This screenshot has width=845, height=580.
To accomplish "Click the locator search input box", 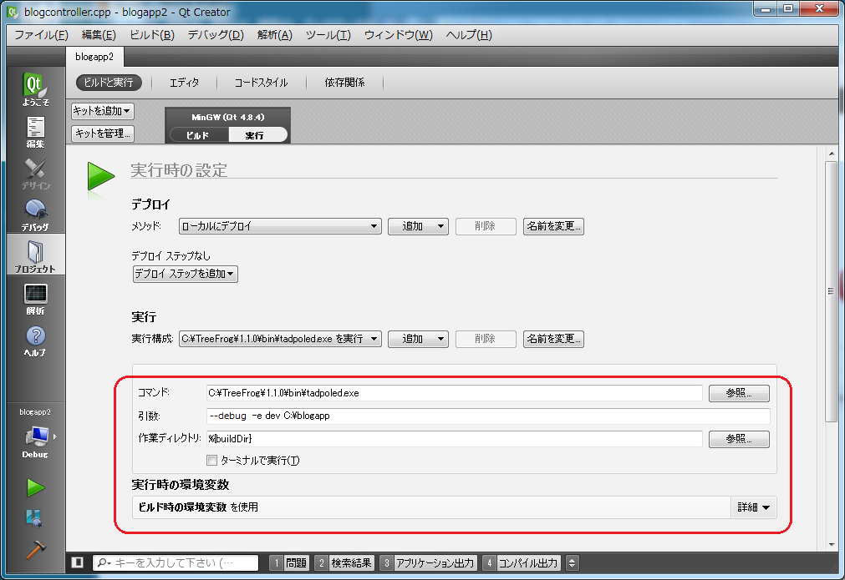I will click(x=176, y=562).
